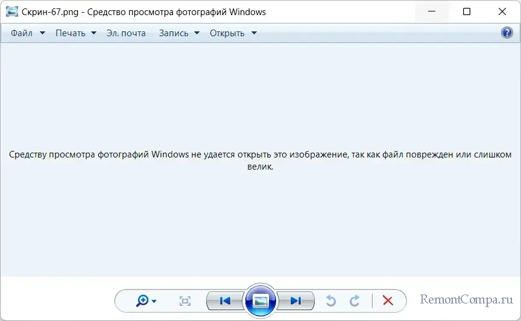Open the Открыть menu

coord(227,33)
